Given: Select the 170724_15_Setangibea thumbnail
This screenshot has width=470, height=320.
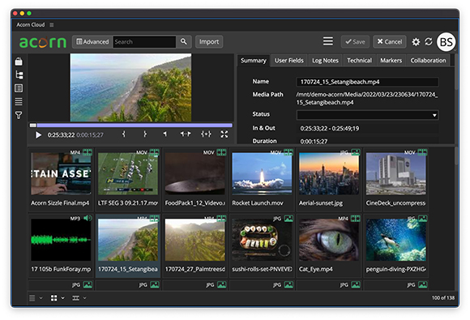Looking at the screenshot, I should click(128, 240).
